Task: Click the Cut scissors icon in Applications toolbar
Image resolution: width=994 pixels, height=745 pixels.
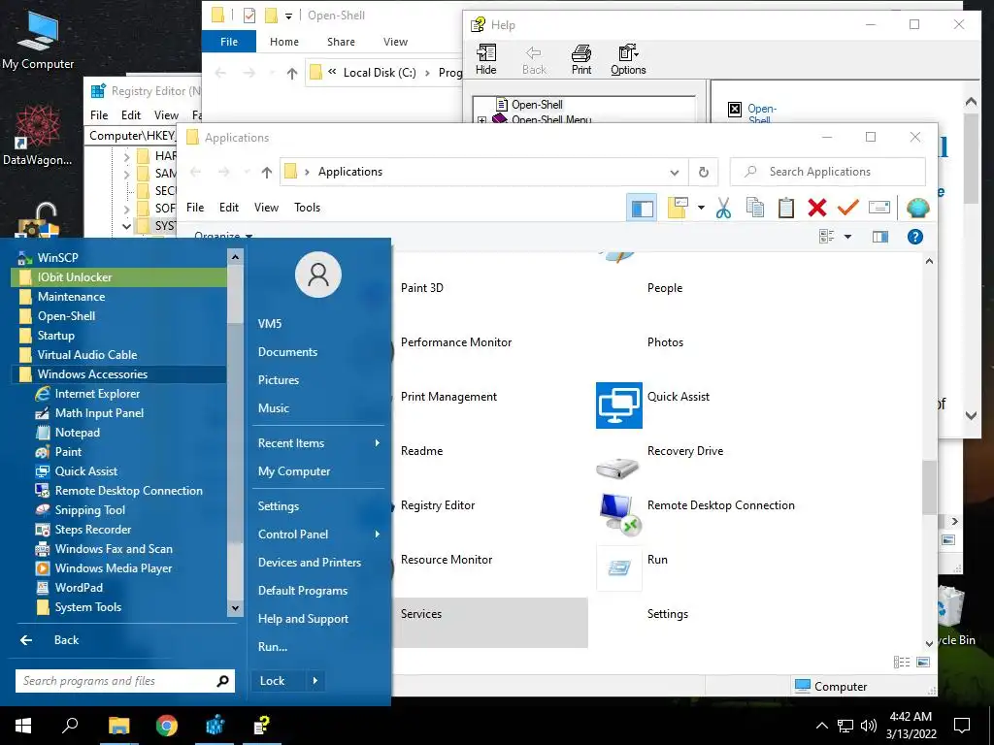Action: (x=723, y=208)
